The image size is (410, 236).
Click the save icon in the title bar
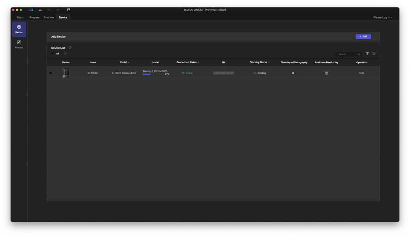point(68,10)
